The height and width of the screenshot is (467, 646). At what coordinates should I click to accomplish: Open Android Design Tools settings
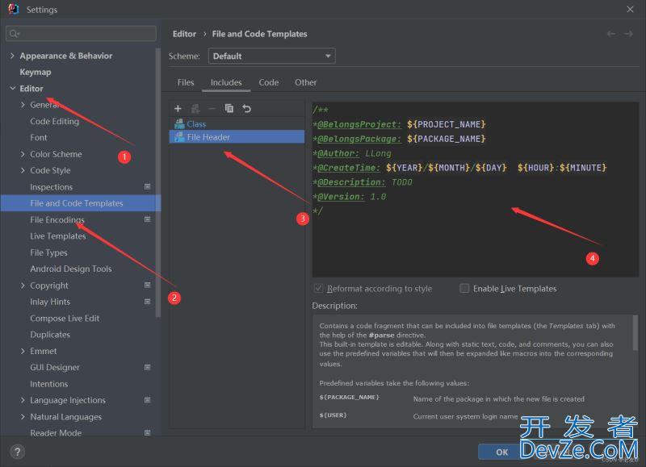pyautogui.click(x=71, y=269)
